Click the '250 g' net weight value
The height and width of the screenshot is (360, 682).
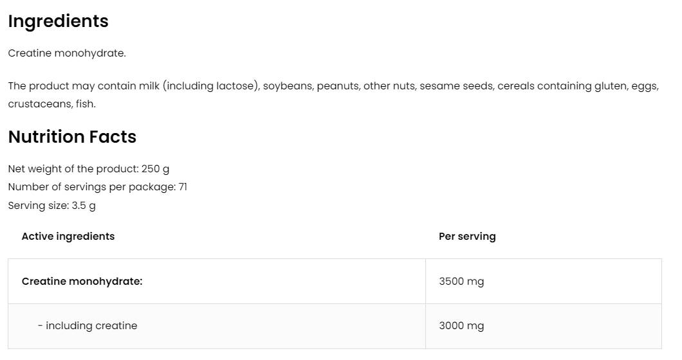pos(156,169)
